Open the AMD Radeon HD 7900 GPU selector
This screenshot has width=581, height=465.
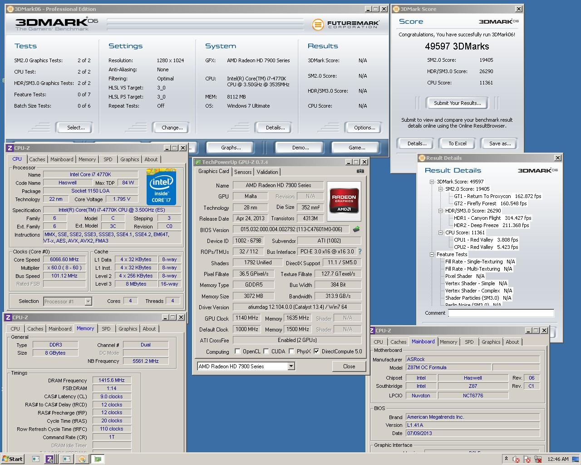246,366
